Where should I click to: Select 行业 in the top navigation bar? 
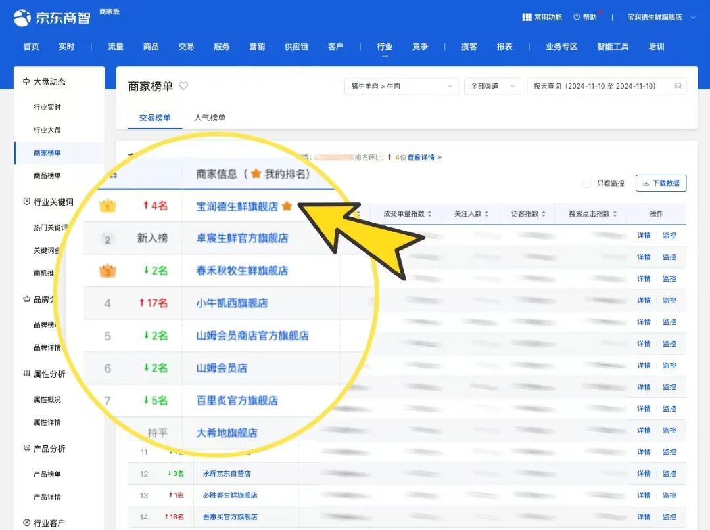(x=385, y=47)
